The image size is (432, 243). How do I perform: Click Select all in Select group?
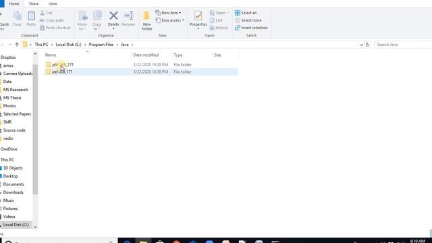246,13
